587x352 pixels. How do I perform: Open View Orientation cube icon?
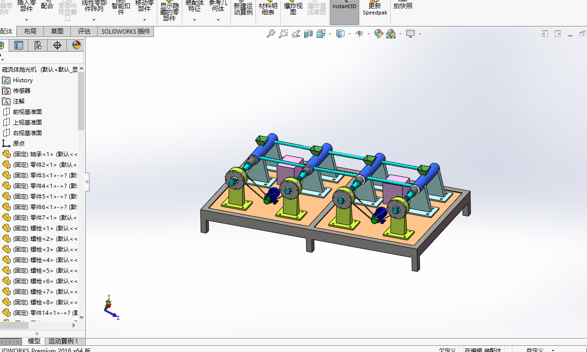coord(320,34)
